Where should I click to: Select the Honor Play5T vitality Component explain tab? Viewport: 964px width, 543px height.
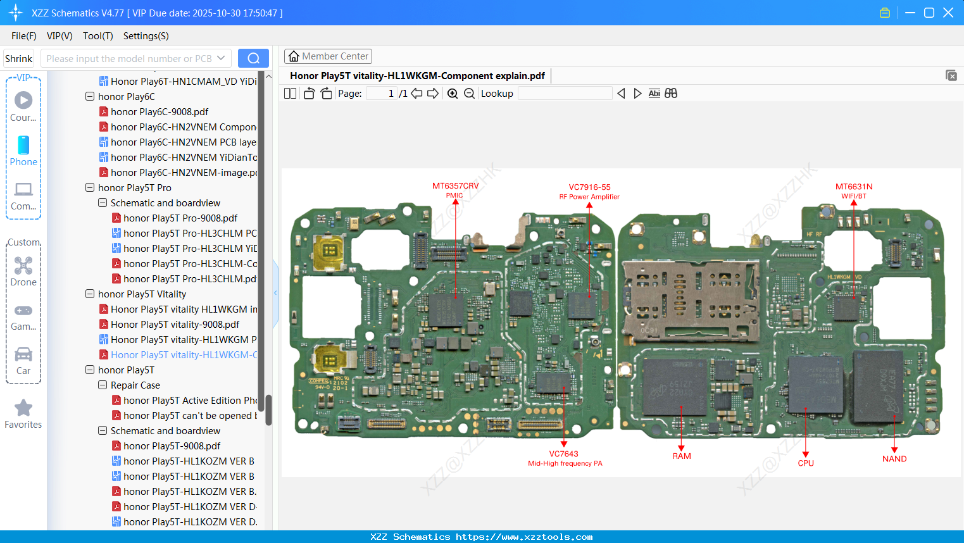coord(417,76)
